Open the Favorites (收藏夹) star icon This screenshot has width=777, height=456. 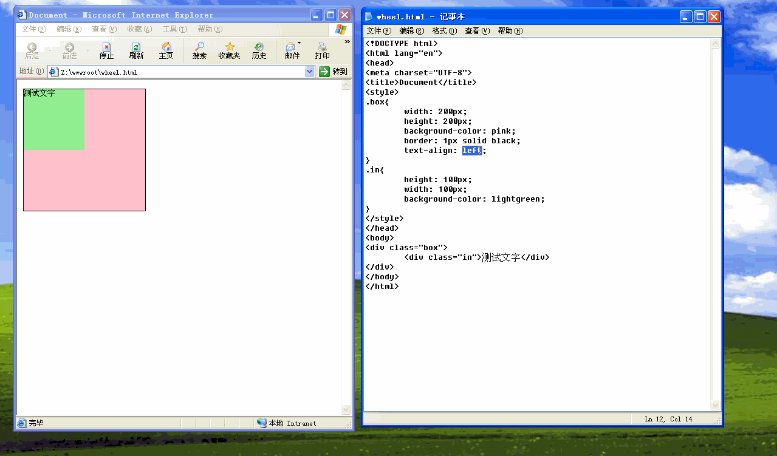(230, 47)
